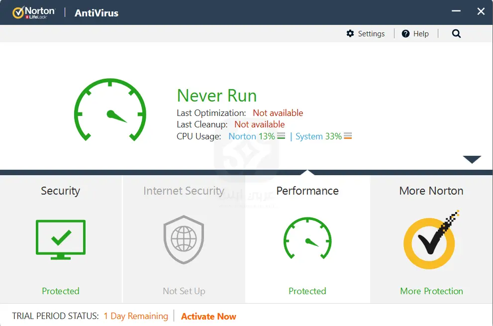The image size is (493, 326).
Task: Click the Norton LifeLock logo
Action: (33, 12)
